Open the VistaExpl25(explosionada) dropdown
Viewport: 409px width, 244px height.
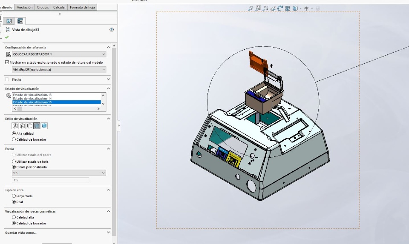[x=59, y=69]
